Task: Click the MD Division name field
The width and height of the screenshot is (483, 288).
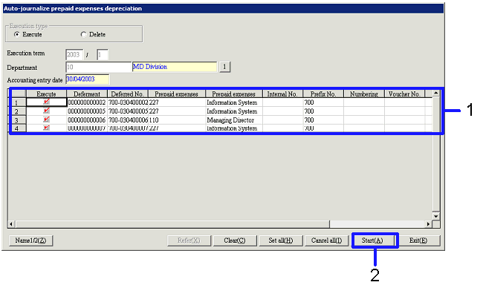Action: [x=175, y=67]
